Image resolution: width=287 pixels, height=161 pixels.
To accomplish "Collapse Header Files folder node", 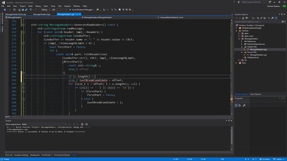I will (x=242, y=47).
